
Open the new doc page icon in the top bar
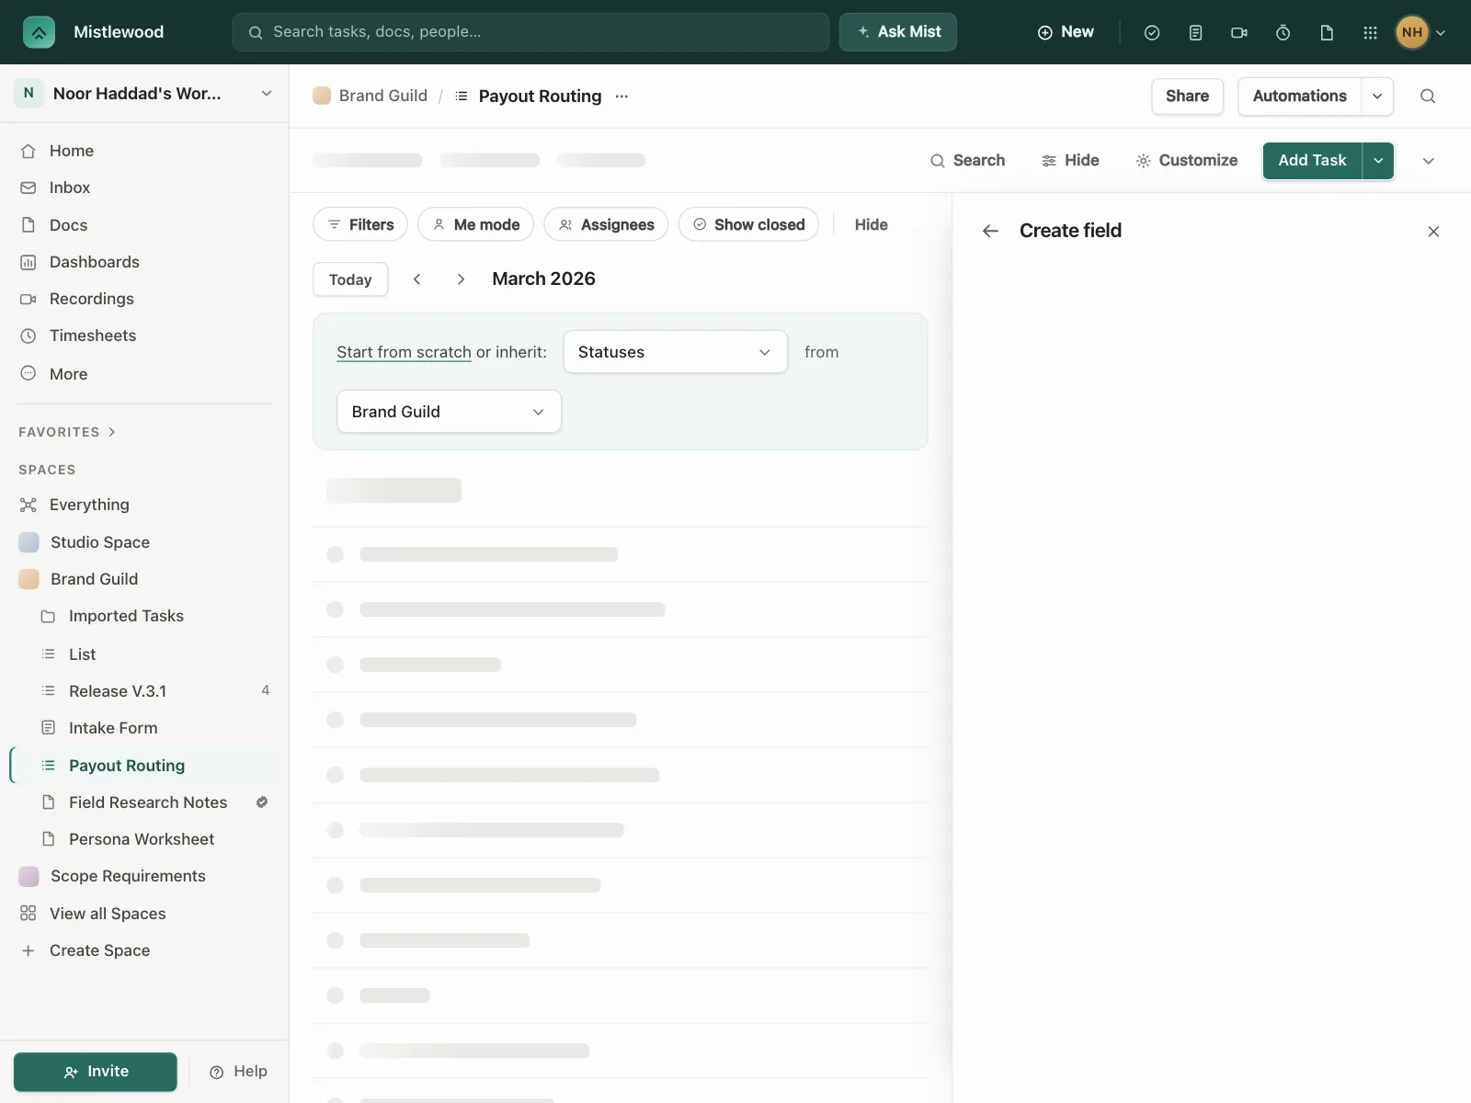coord(1327,32)
